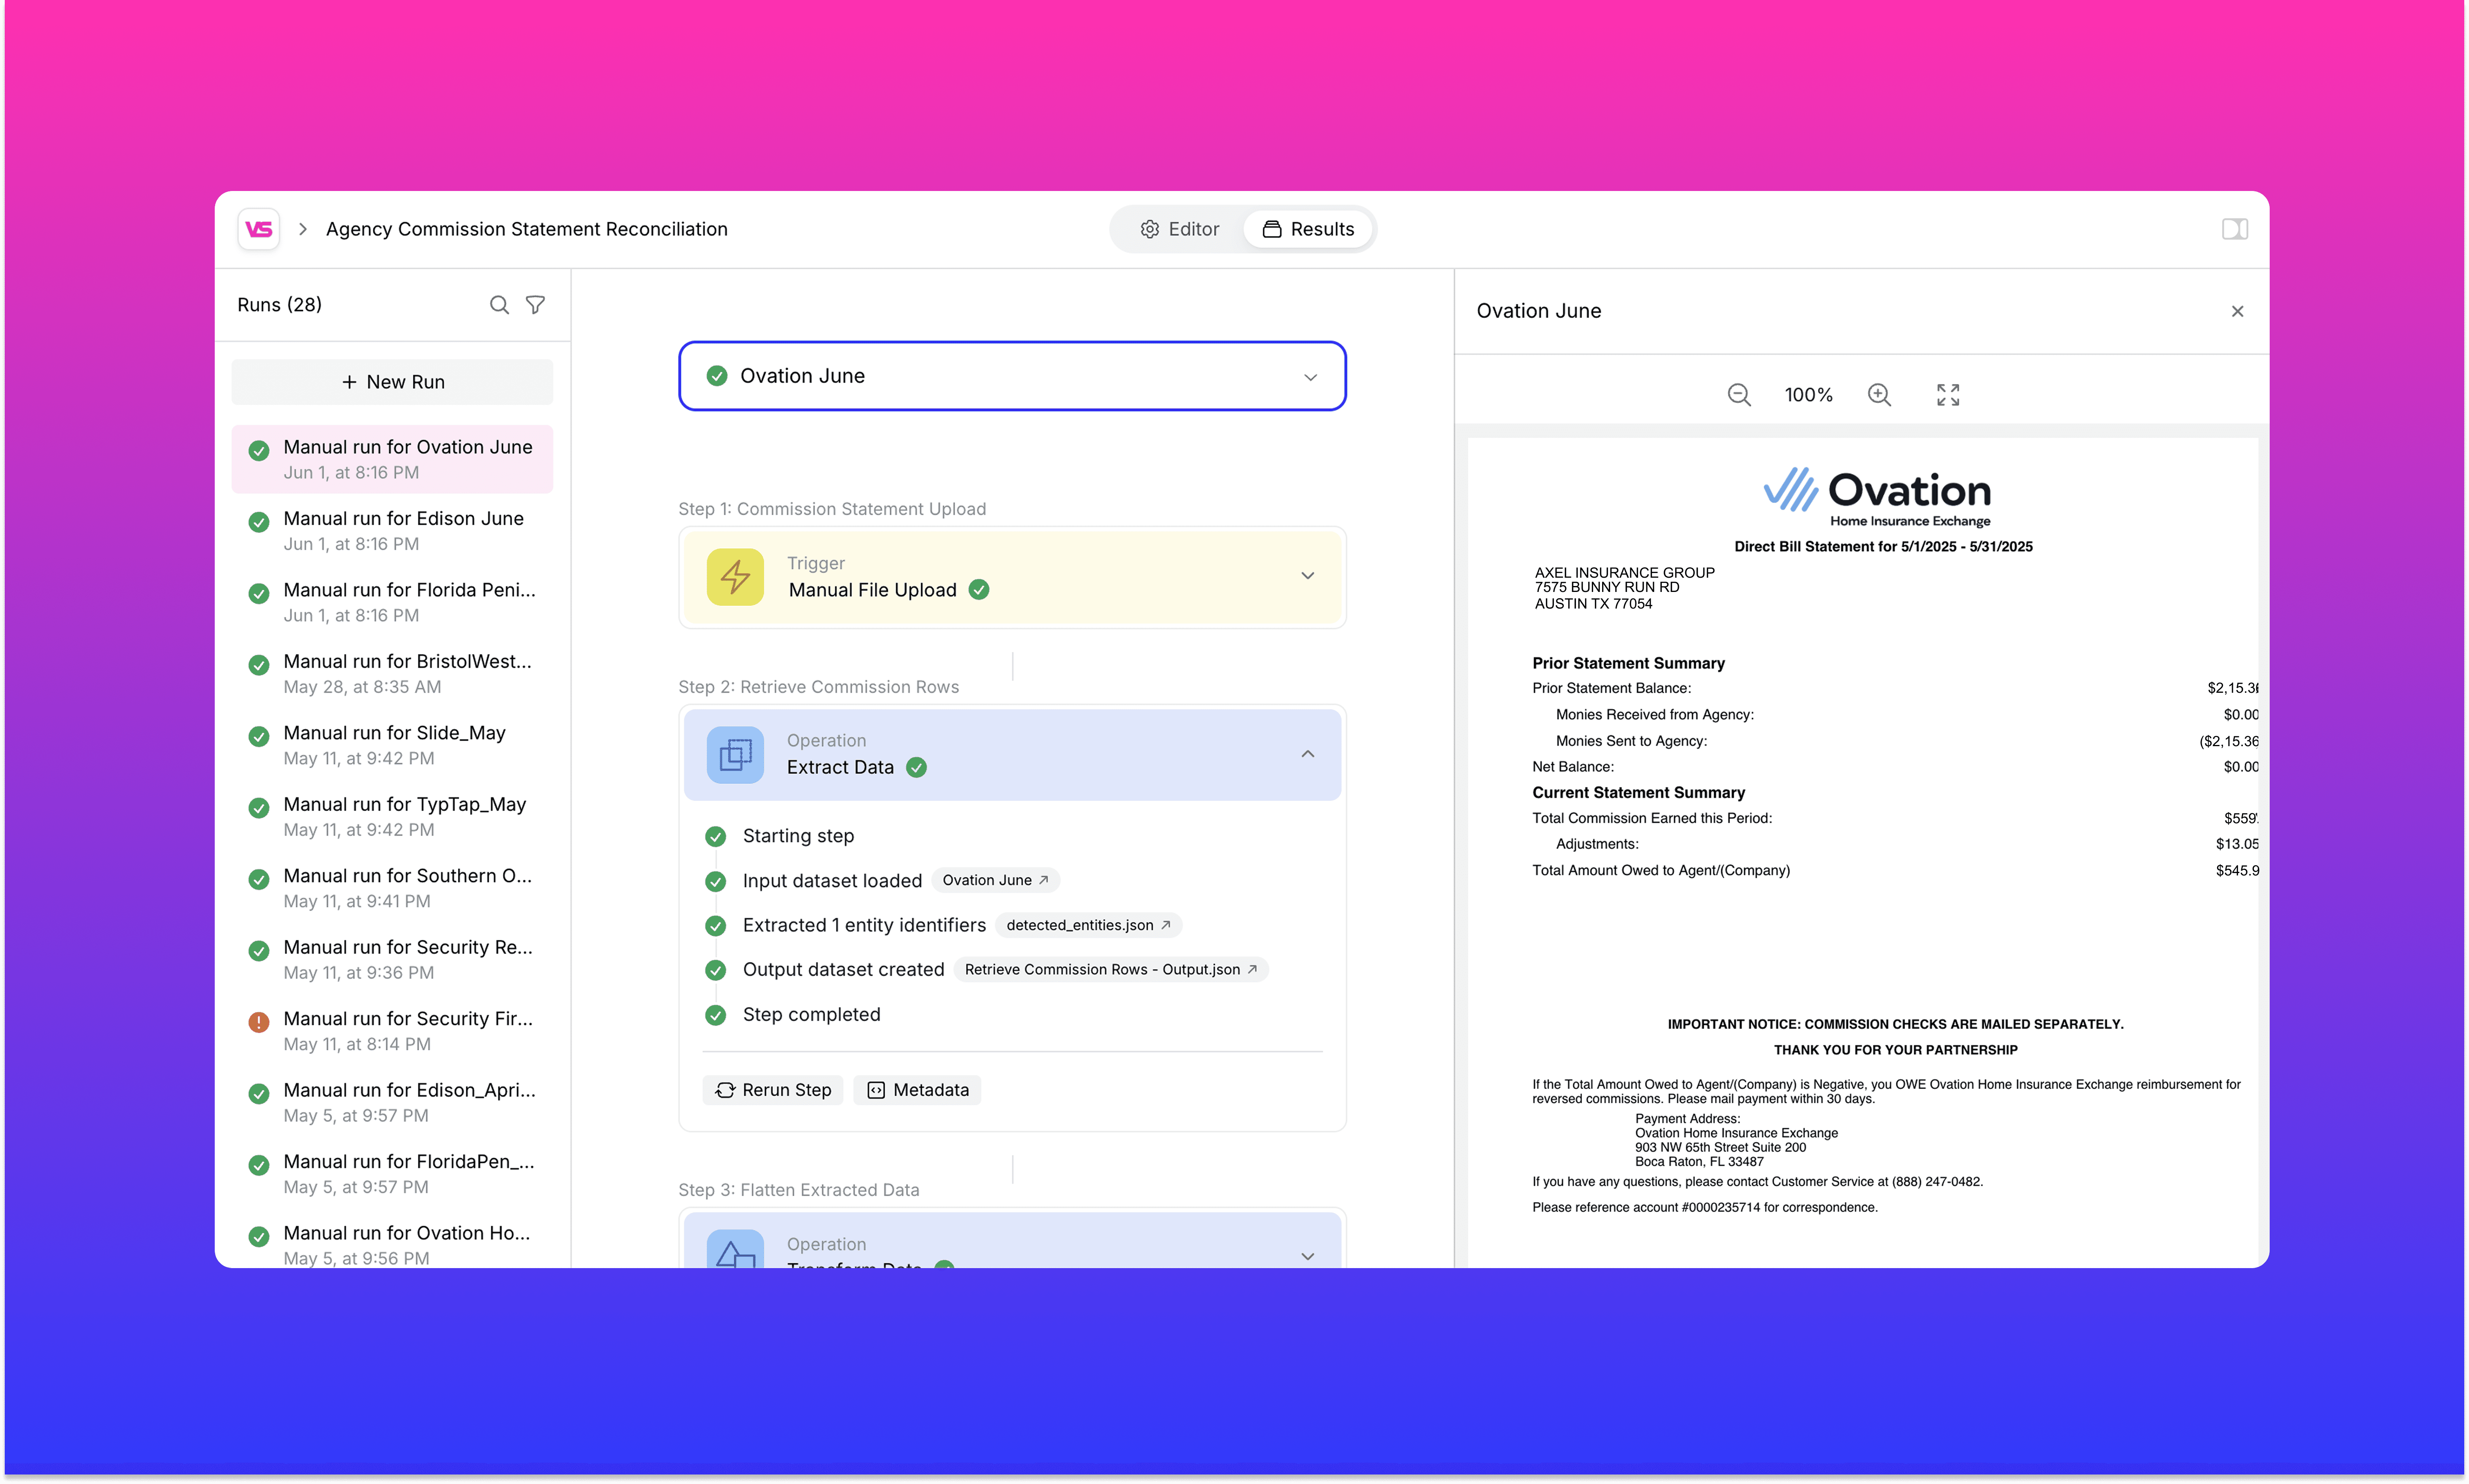
Task: Toggle the right side panel icon
Action: (2235, 229)
